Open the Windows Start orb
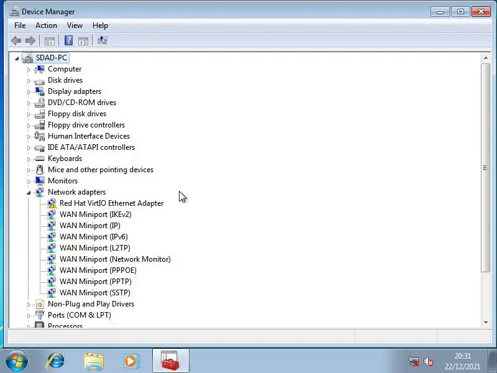Viewport: 497px width, 373px height. [17, 361]
